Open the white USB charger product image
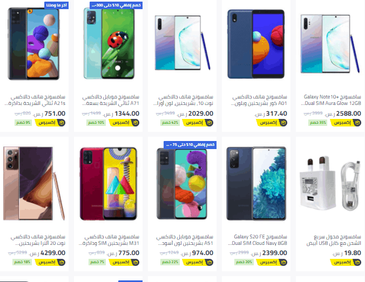 click(330, 184)
